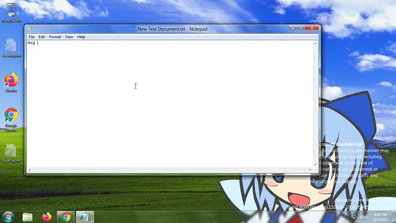Click the horizontal scrollbar right arrow
Image resolution: width=396 pixels, height=223 pixels.
[310, 170]
